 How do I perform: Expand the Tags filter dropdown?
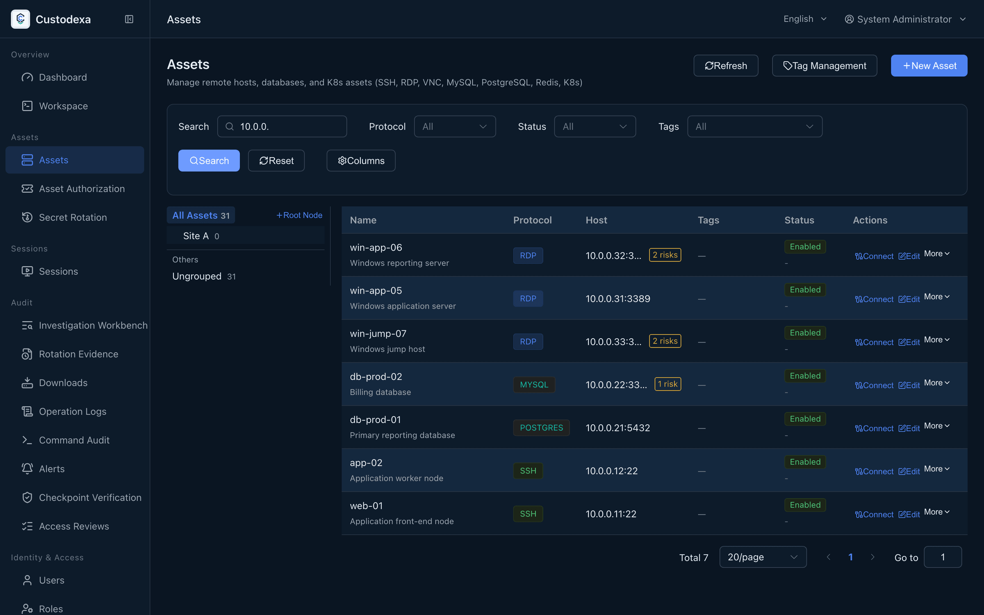pos(755,126)
